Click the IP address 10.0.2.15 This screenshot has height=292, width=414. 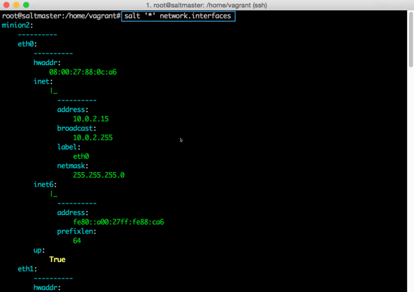[x=91, y=119]
